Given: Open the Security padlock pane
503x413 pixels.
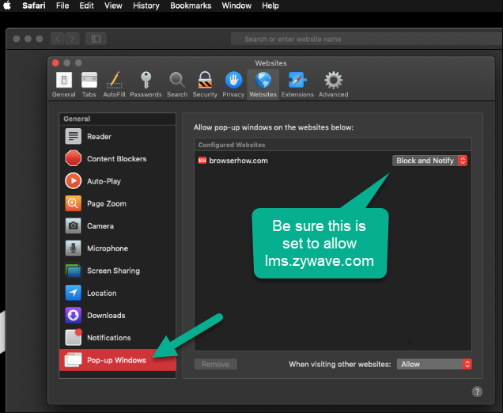Looking at the screenshot, I should pyautogui.click(x=205, y=84).
